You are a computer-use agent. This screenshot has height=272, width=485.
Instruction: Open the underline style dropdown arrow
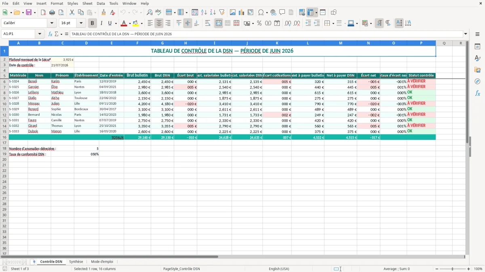[x=116, y=23]
